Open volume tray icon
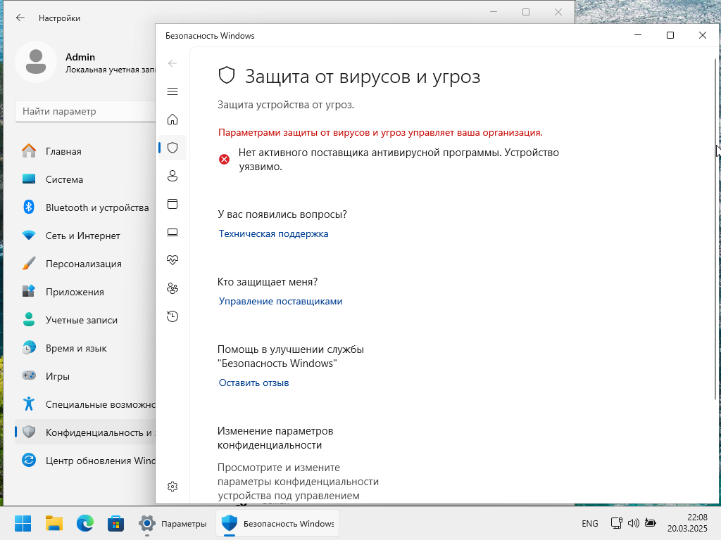 tap(633, 523)
